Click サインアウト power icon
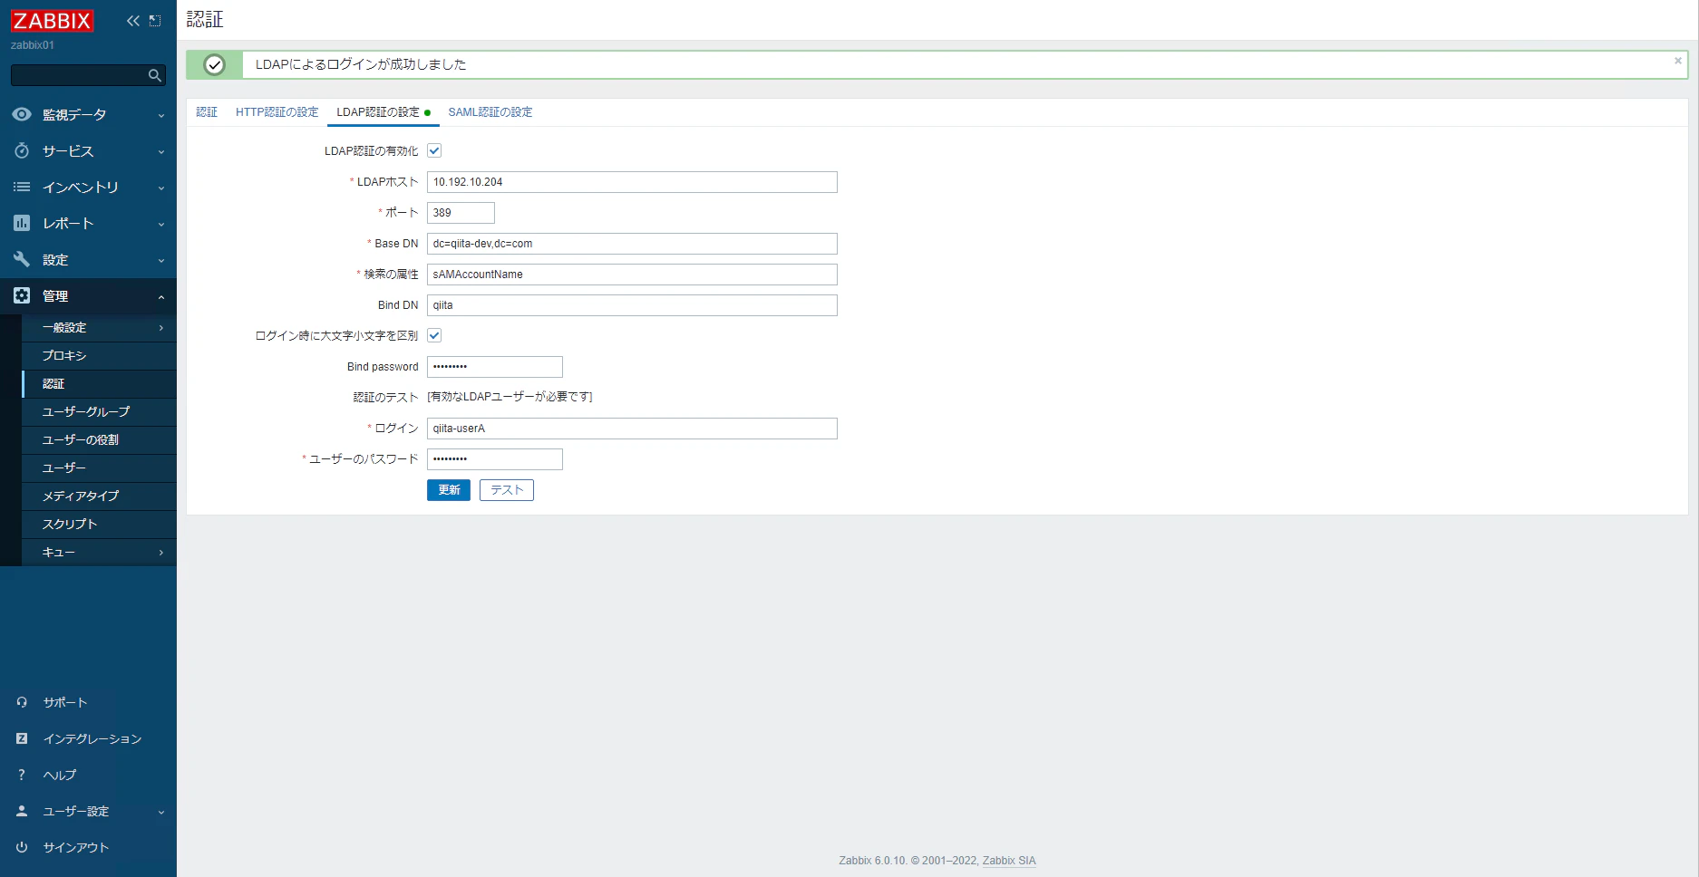Image resolution: width=1699 pixels, height=877 pixels. click(x=22, y=847)
